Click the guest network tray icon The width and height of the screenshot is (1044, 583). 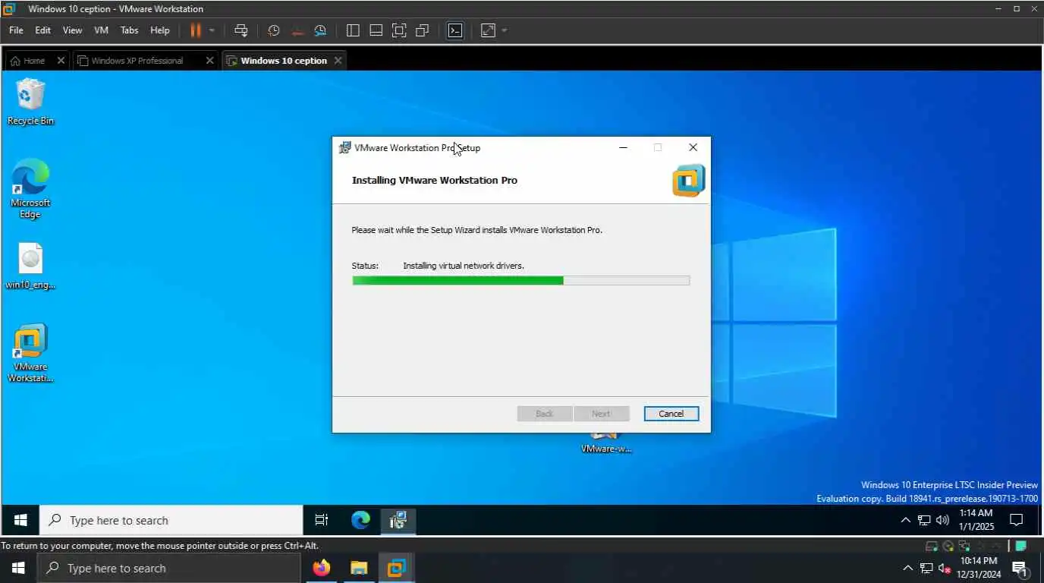click(x=924, y=520)
